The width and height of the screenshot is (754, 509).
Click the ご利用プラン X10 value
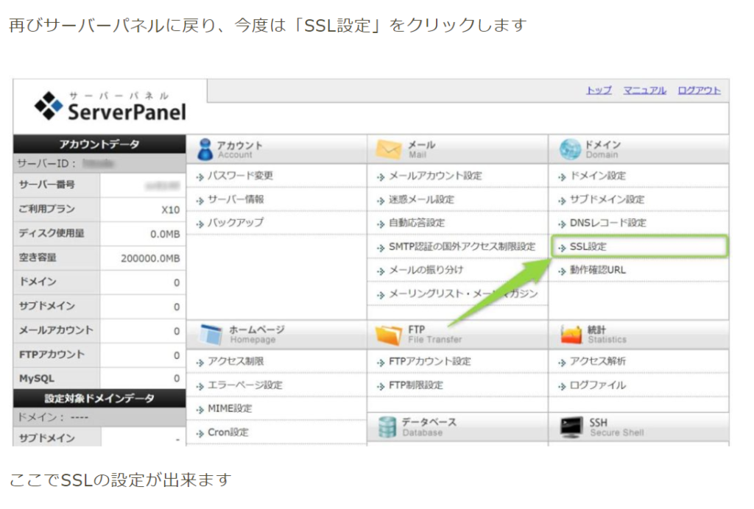(170, 210)
